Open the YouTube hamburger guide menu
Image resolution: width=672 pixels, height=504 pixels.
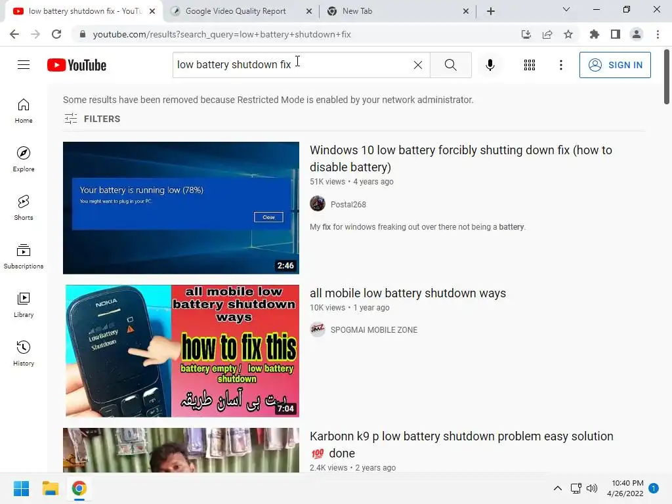point(24,65)
